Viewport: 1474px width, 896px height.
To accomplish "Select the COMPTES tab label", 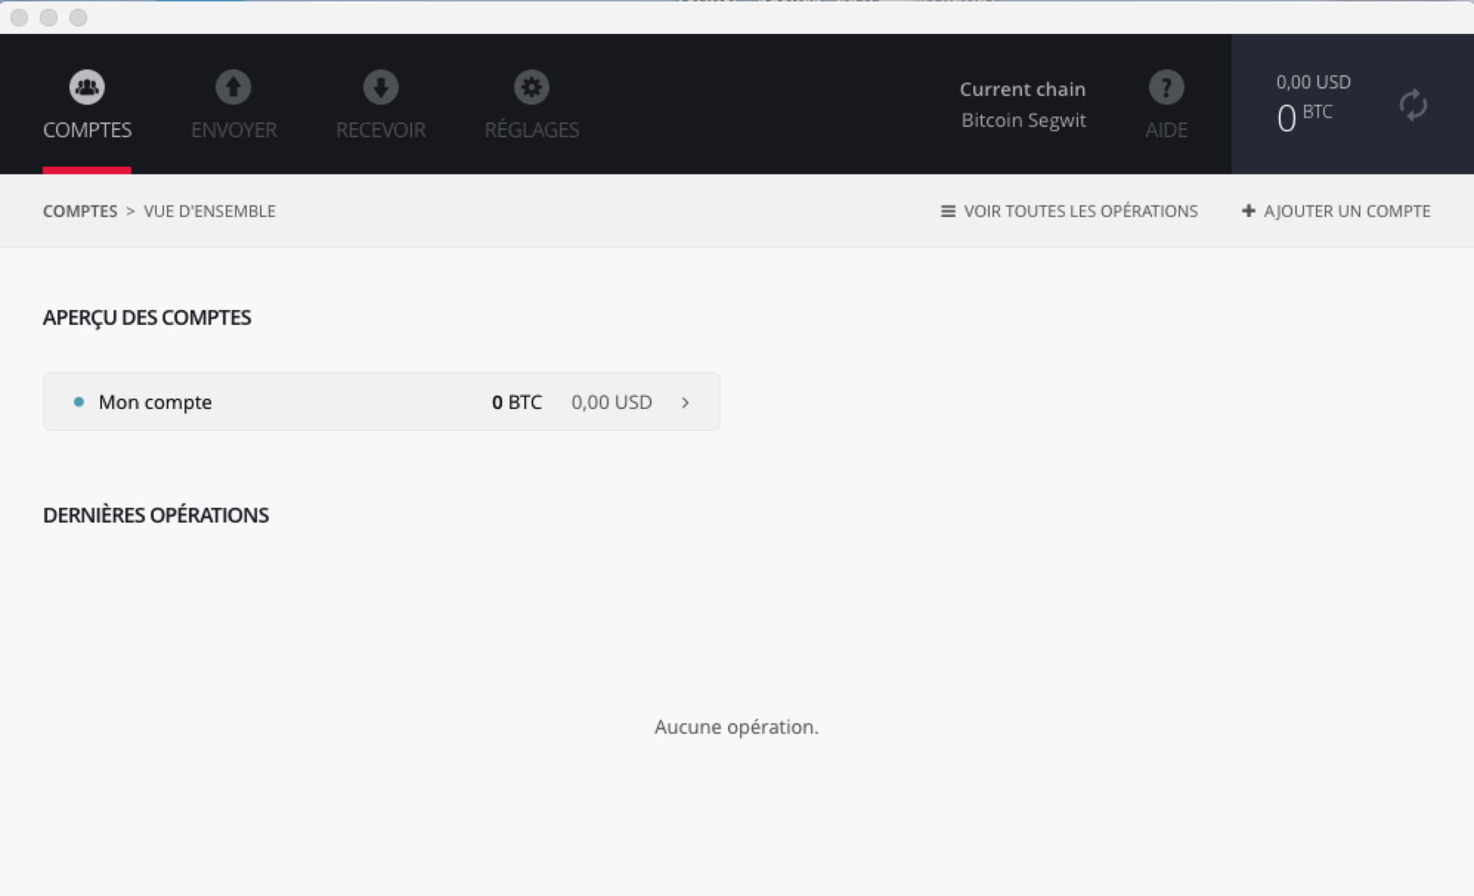I will [87, 130].
